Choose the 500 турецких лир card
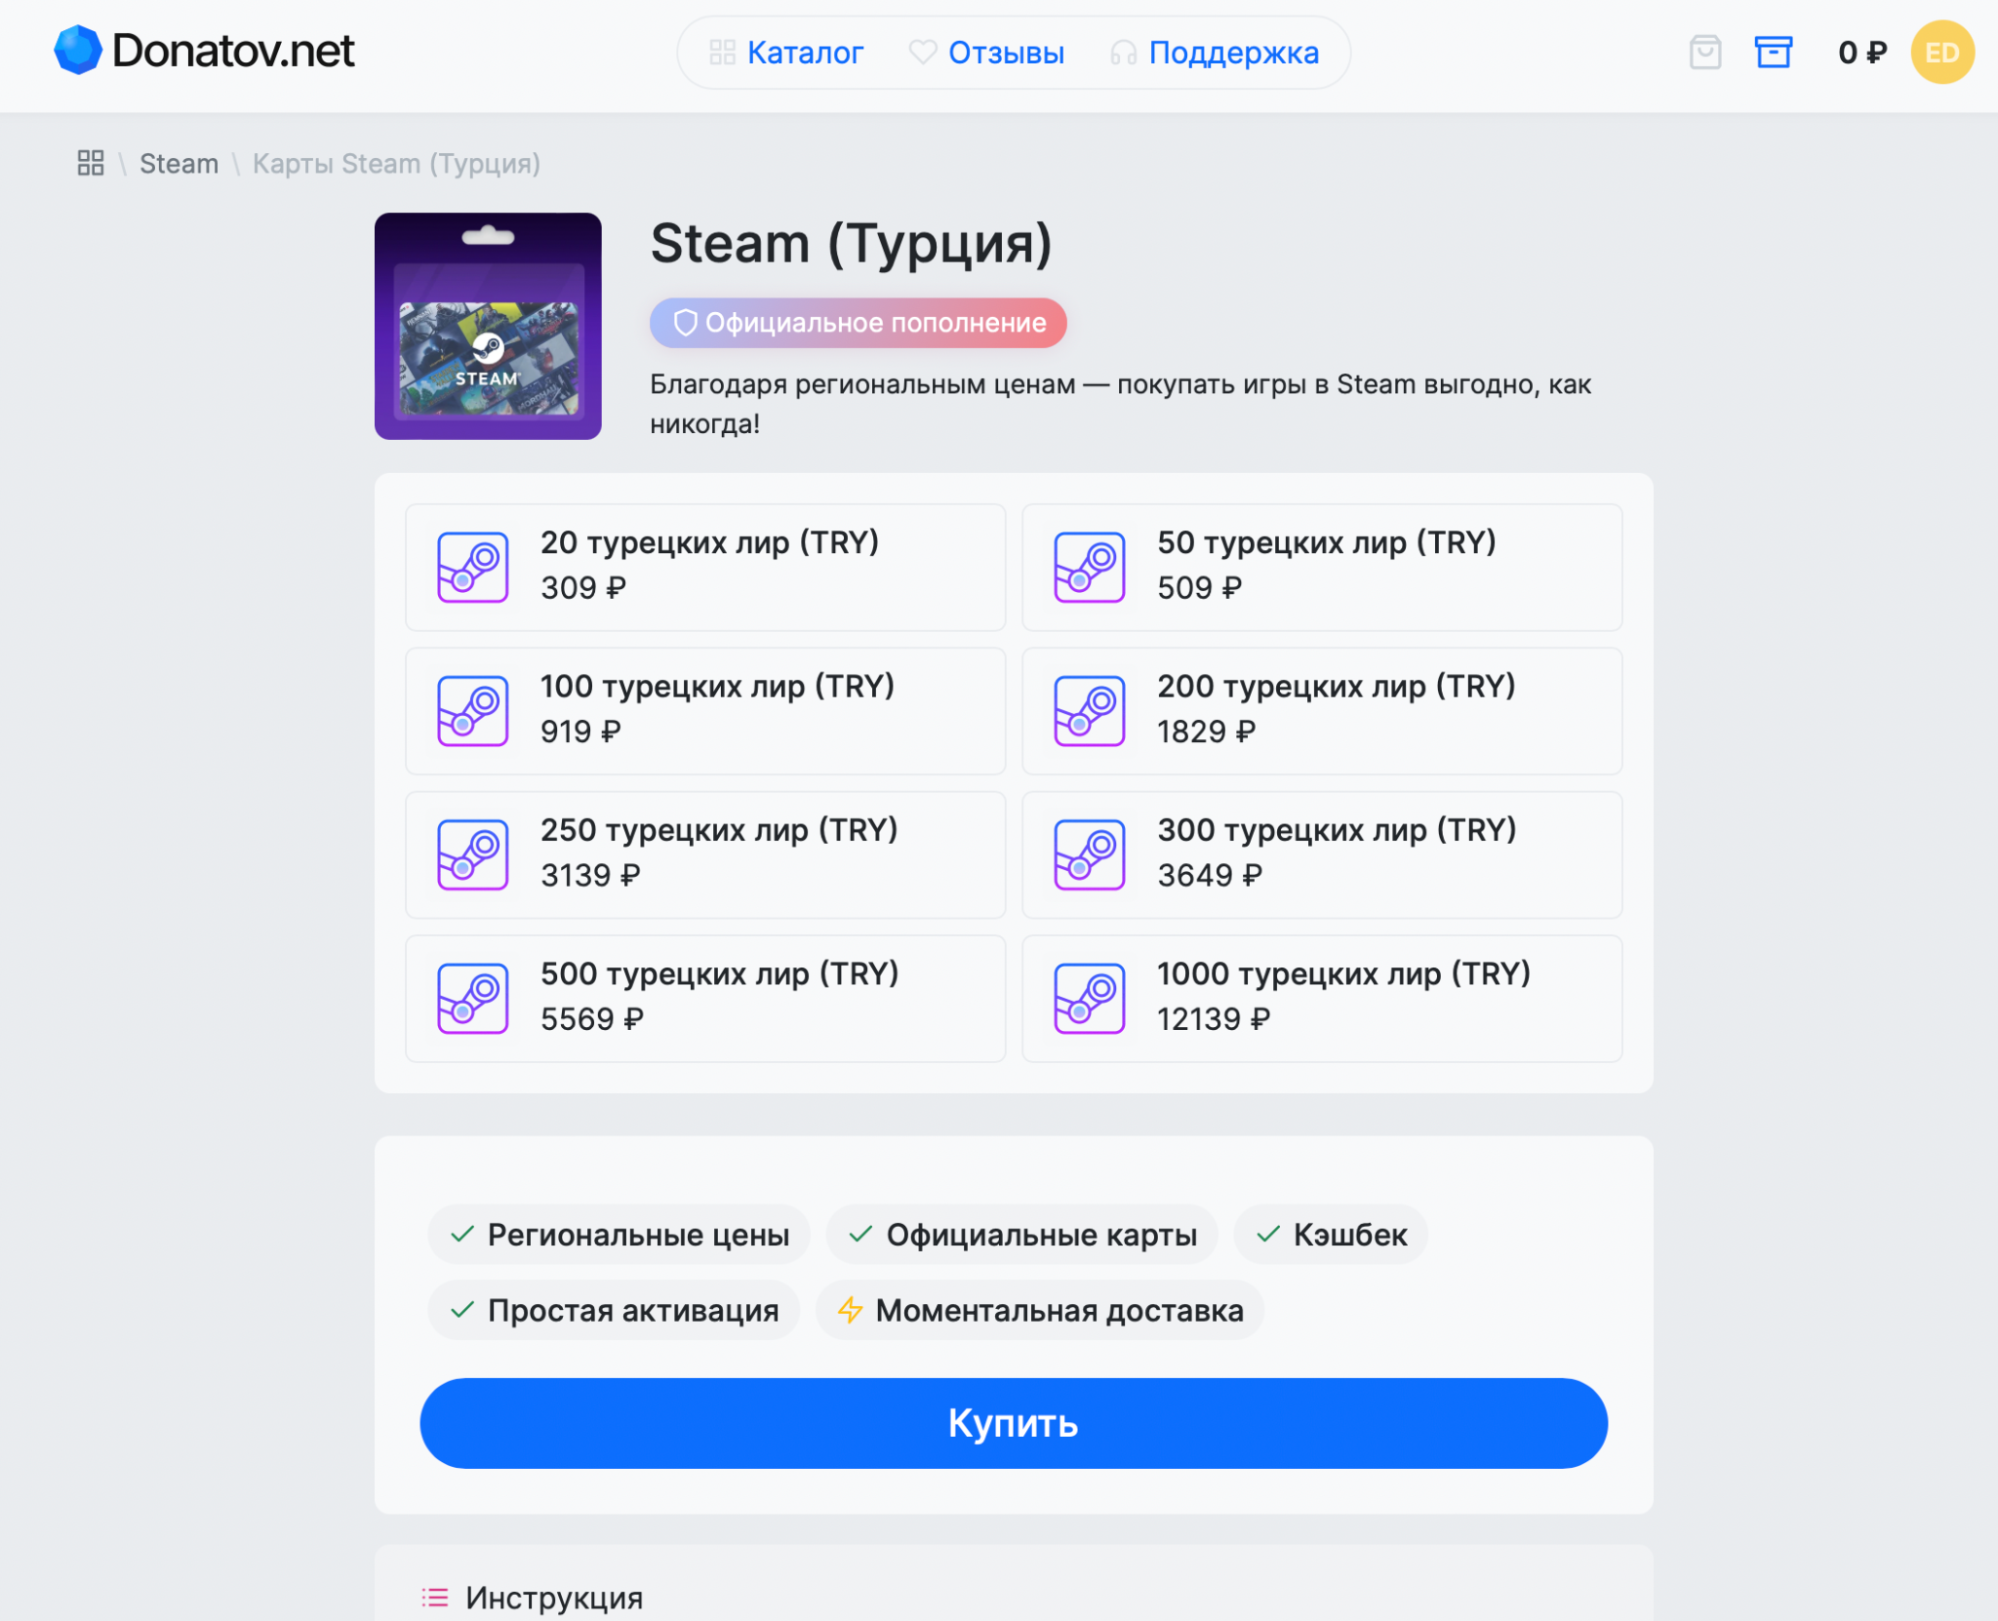 pos(704,999)
